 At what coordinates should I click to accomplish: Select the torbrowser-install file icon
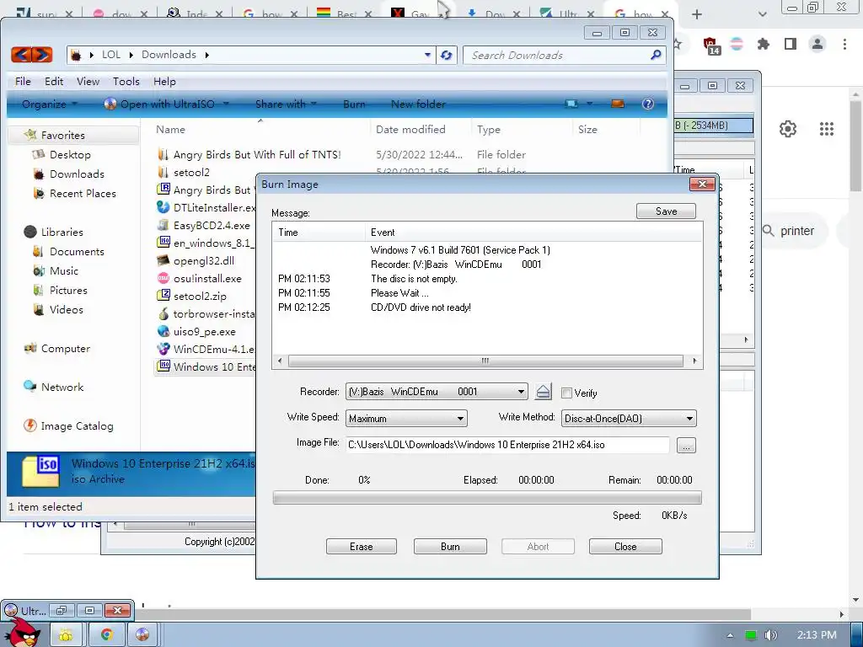tap(163, 313)
